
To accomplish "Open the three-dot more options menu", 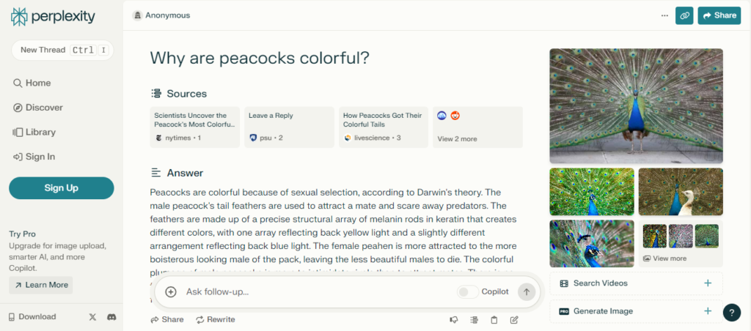I will coord(664,15).
